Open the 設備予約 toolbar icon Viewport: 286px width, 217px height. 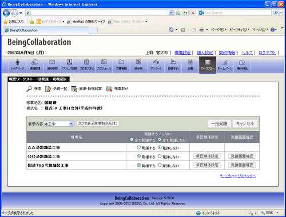coord(173,65)
